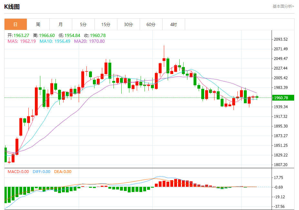Click the 1917.32 price axis label
Screen dimensions: 299x210
tap(281, 116)
